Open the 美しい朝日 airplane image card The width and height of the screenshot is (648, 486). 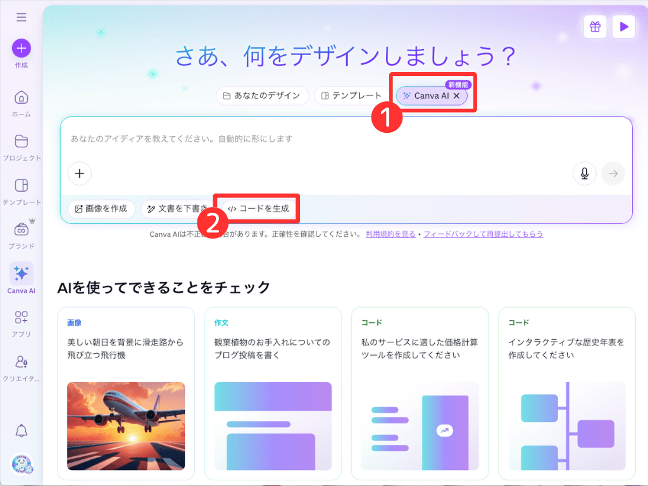click(x=126, y=393)
